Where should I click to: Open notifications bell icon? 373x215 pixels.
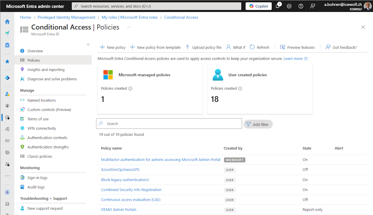point(278,6)
